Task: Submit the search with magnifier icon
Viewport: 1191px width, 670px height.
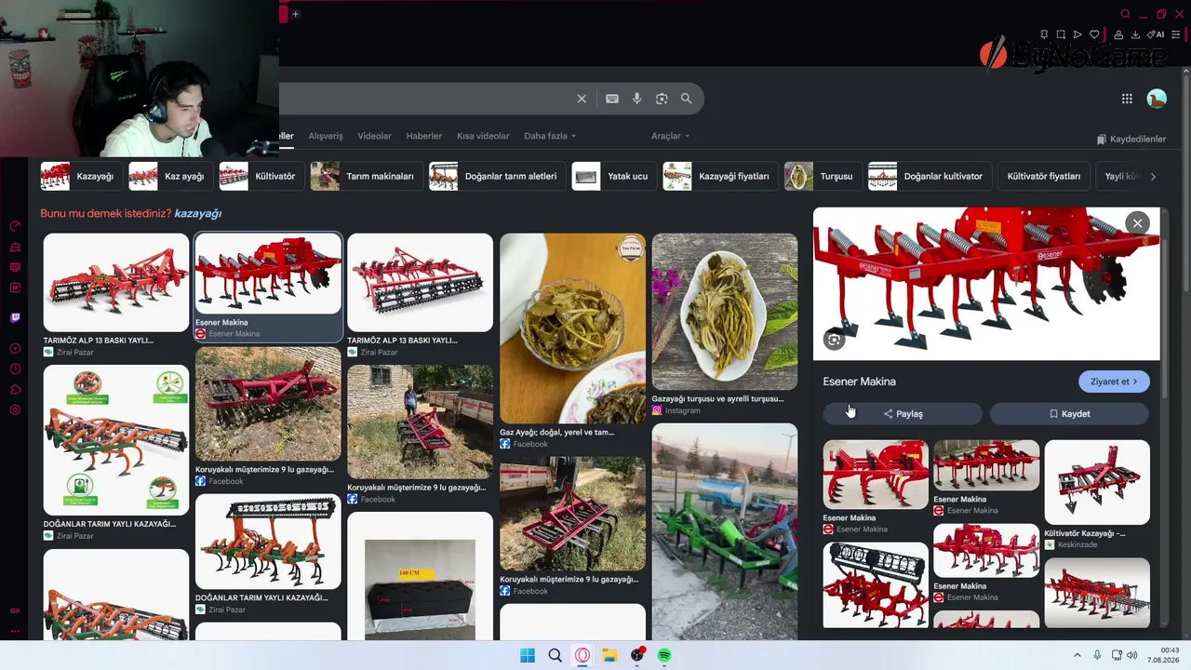Action: (x=686, y=99)
